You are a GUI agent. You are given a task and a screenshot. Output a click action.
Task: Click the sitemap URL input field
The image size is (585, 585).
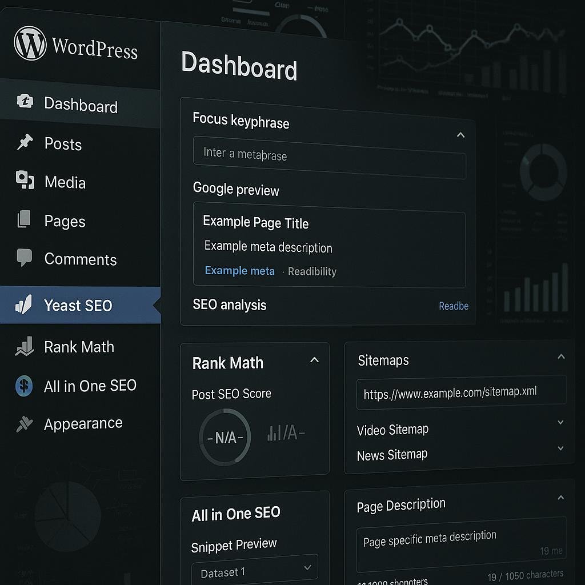tap(461, 392)
